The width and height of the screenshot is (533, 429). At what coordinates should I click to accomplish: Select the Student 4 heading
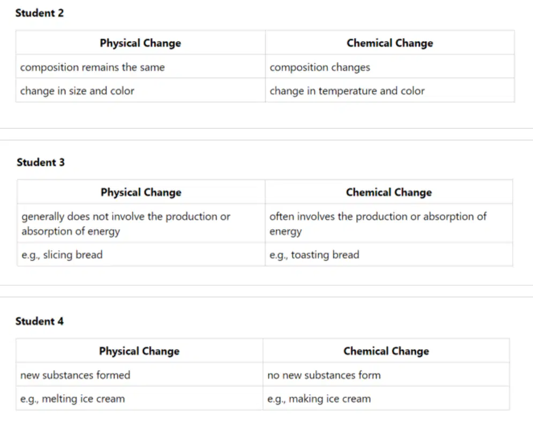tap(40, 321)
